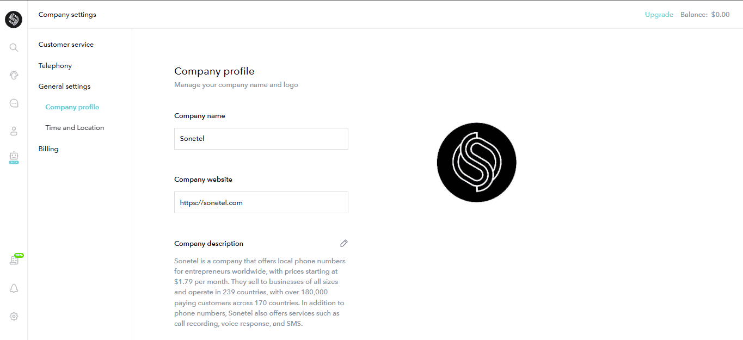Open the person contacts icon
Image resolution: width=743 pixels, height=340 pixels.
(14, 131)
